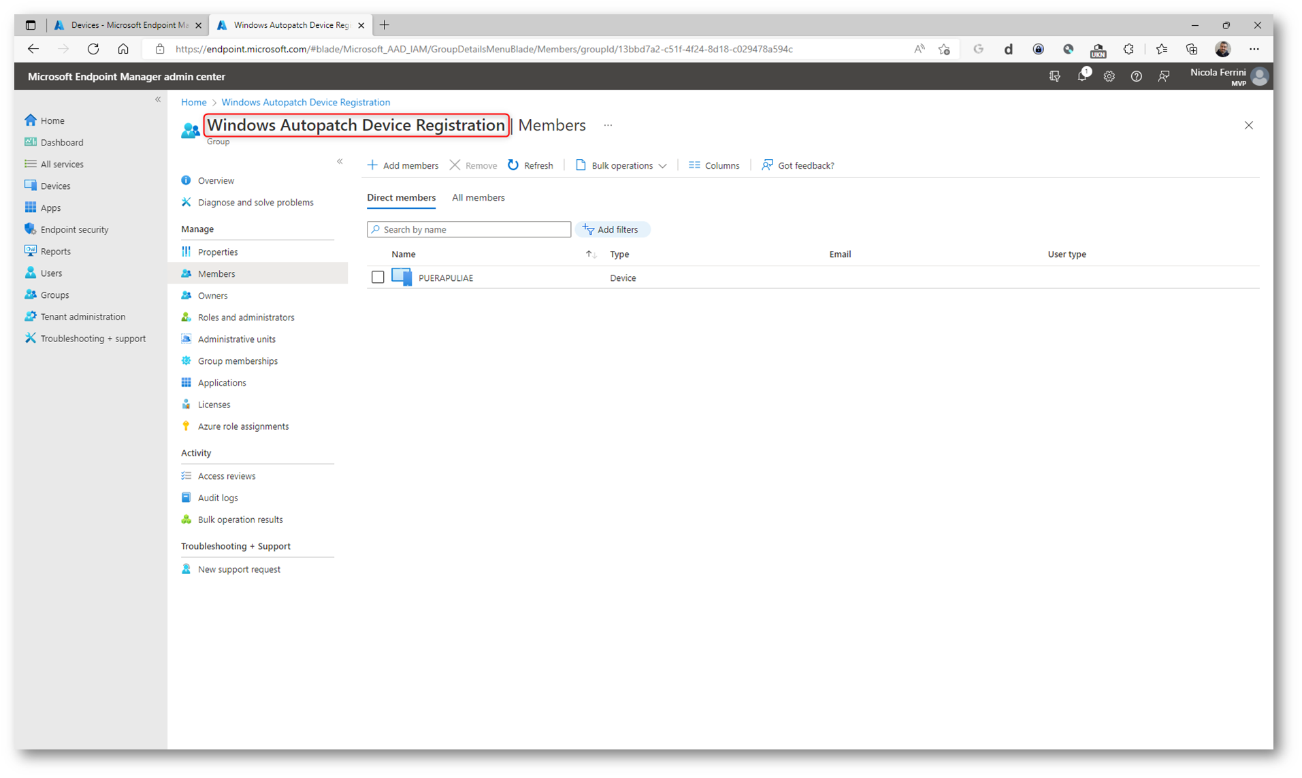Click the help question mark icon
The width and height of the screenshot is (1302, 778).
pyautogui.click(x=1136, y=76)
